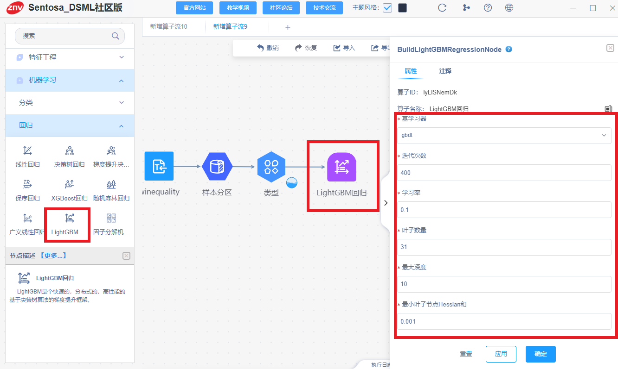Click the 最大深度 field showing 10
Viewport: 618px width, 369px height.
[x=504, y=284]
